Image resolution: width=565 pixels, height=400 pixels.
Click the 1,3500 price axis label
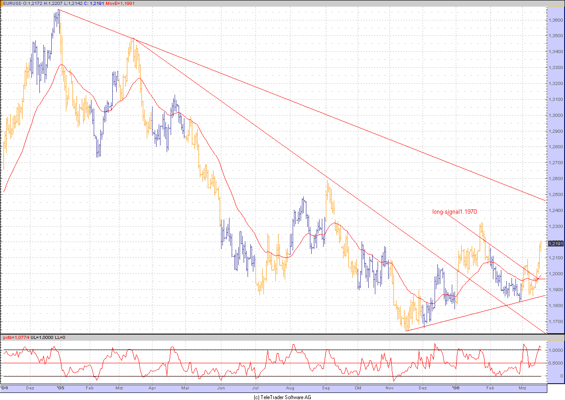click(x=556, y=36)
